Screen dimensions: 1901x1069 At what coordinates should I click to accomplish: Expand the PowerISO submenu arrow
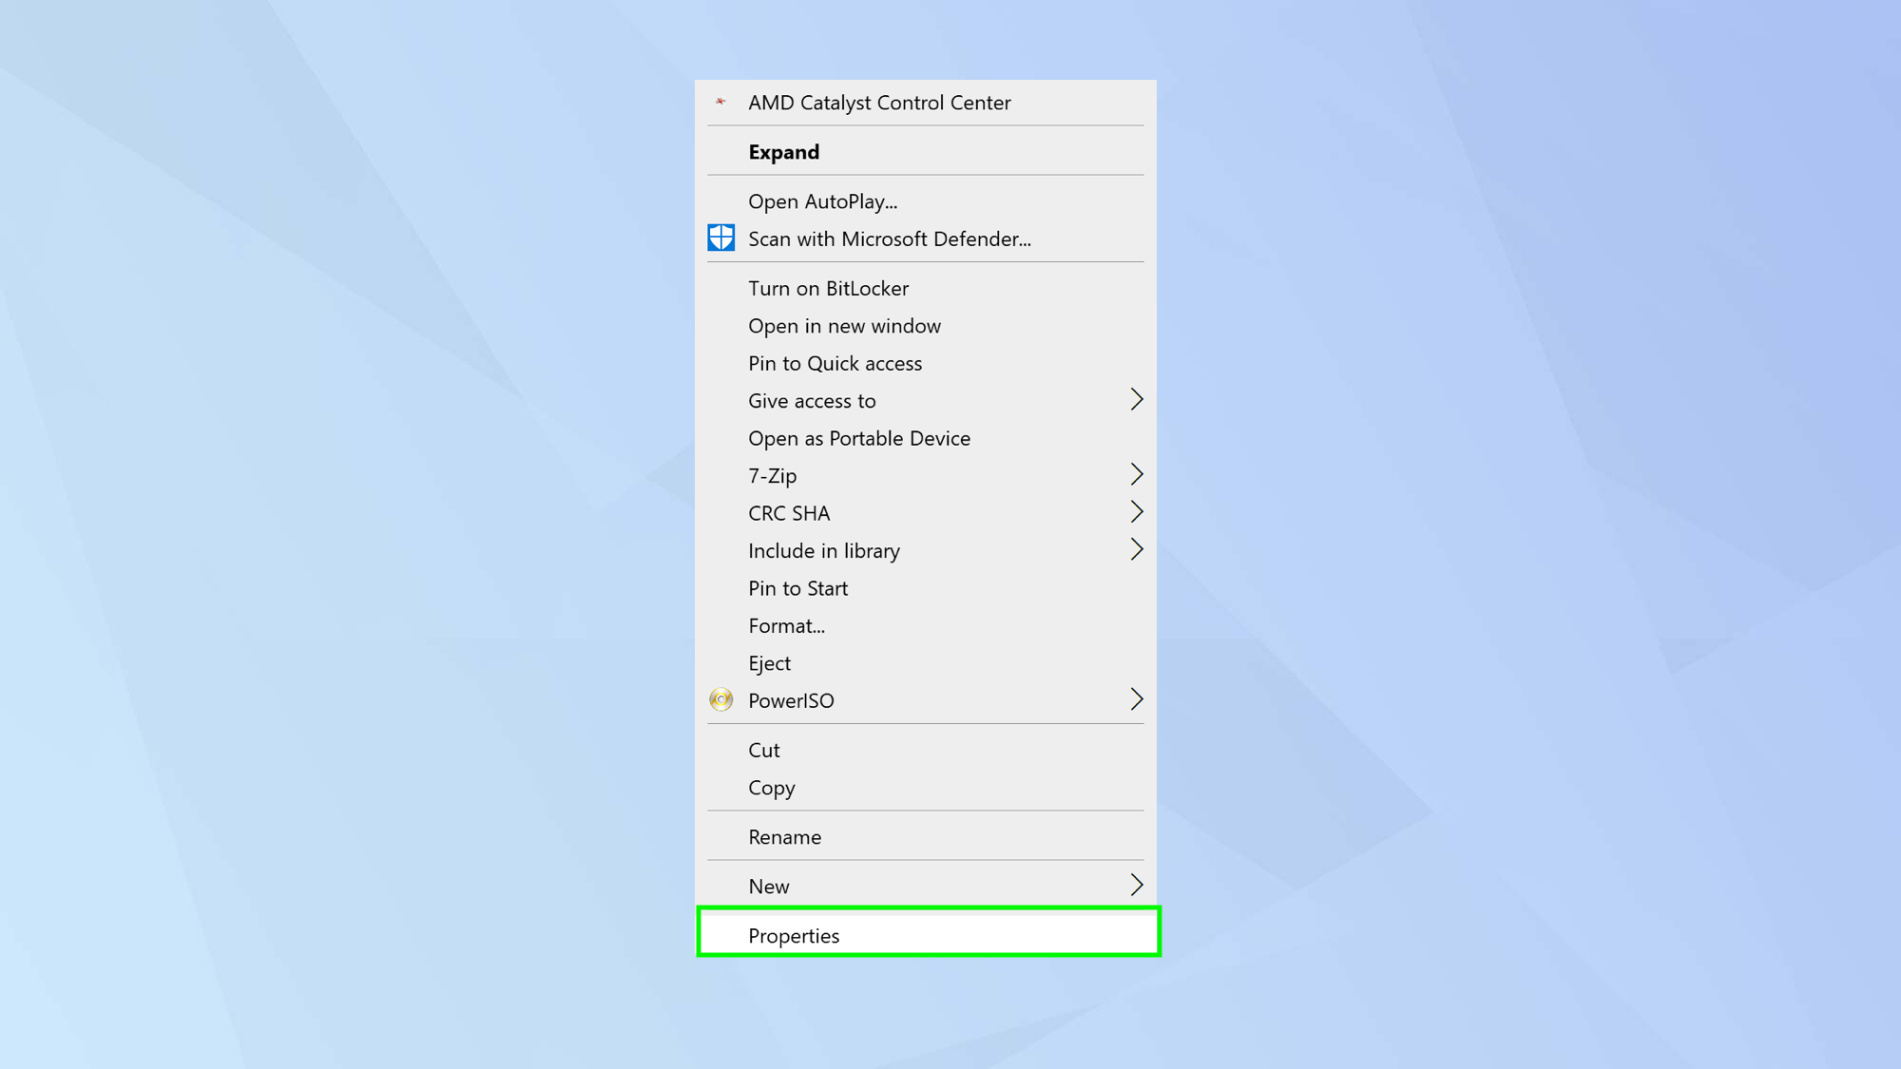click(x=1137, y=699)
